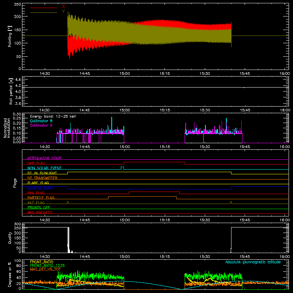Select the GAP_FLAG label
The width and height of the screenshot is (293, 293).
pyautogui.click(x=36, y=163)
